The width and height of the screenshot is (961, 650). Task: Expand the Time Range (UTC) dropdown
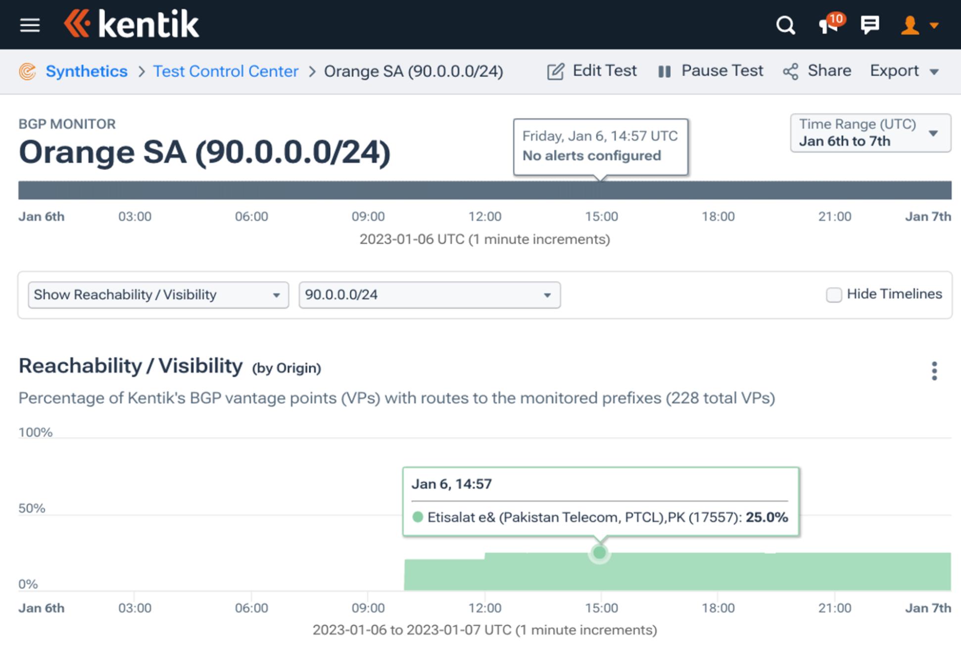coord(870,133)
